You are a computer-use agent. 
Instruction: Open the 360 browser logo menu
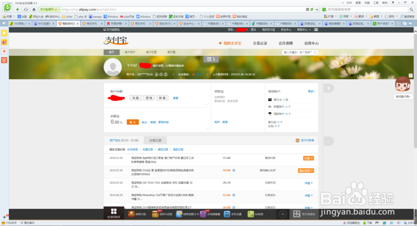pyautogui.click(x=8, y=8)
